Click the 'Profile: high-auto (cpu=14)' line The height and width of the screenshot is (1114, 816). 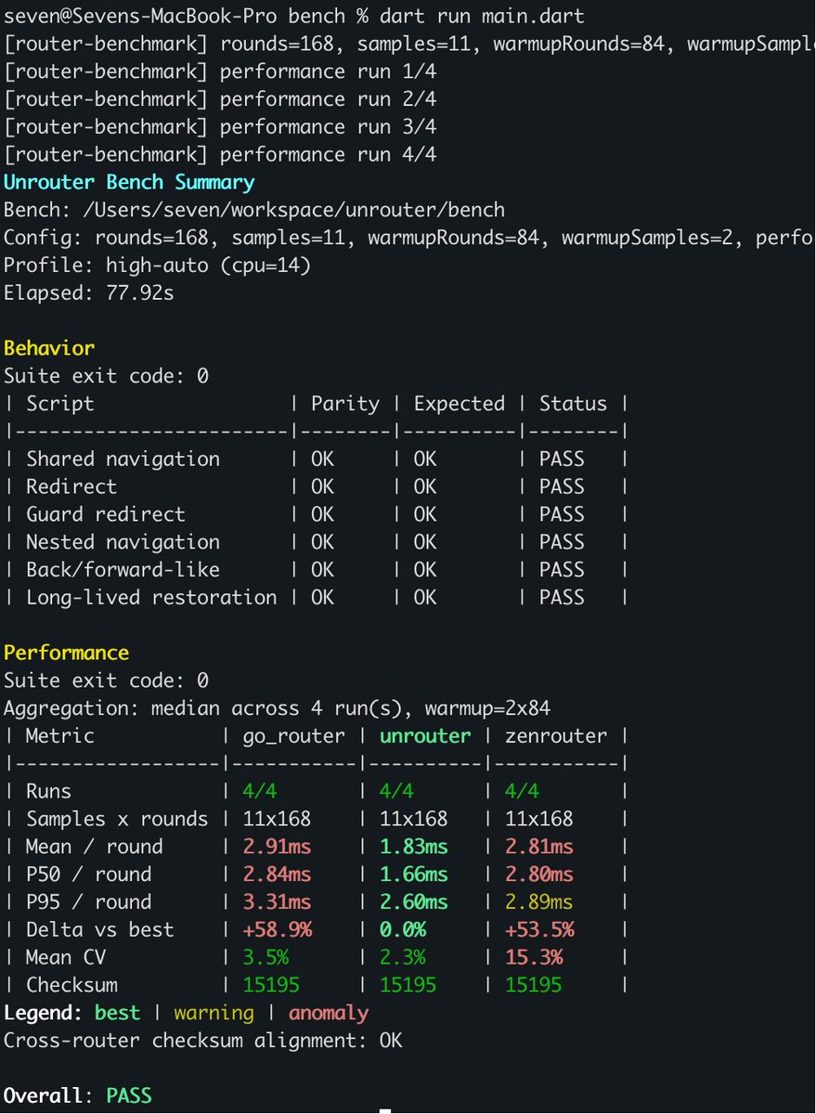(x=157, y=266)
